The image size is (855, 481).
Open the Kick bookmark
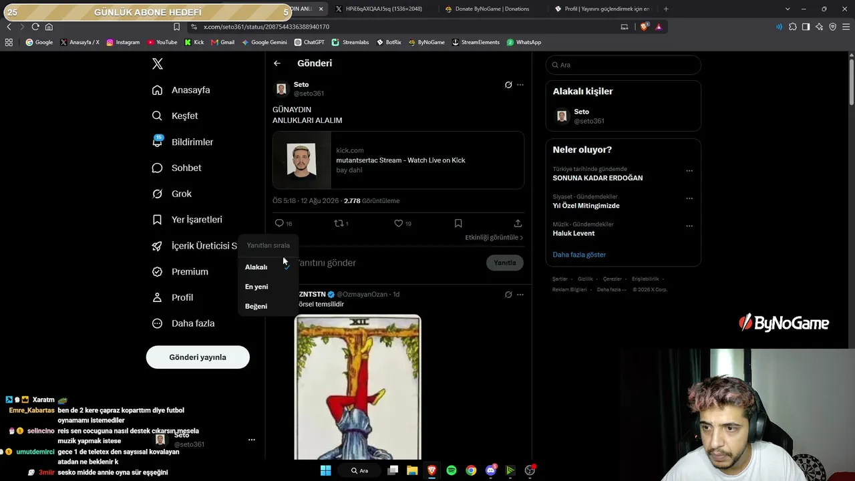(x=194, y=42)
